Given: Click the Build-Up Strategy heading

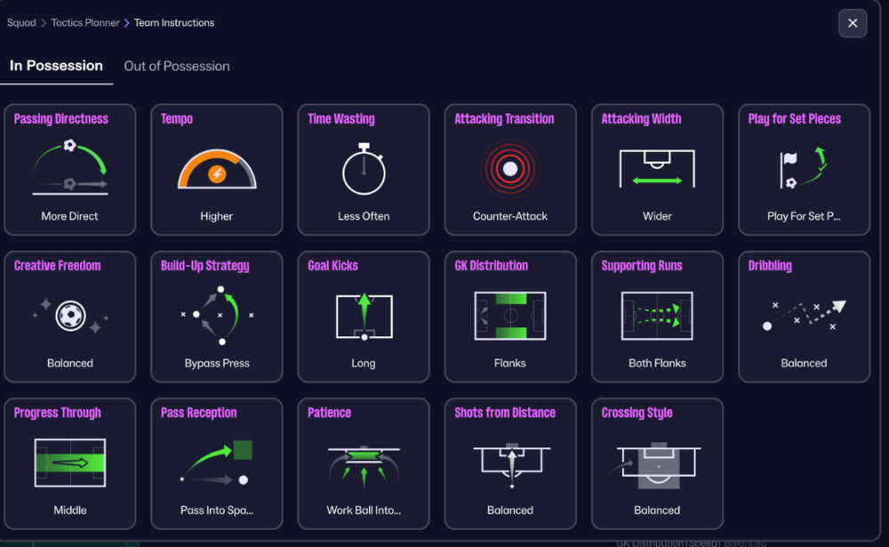Looking at the screenshot, I should point(204,266).
